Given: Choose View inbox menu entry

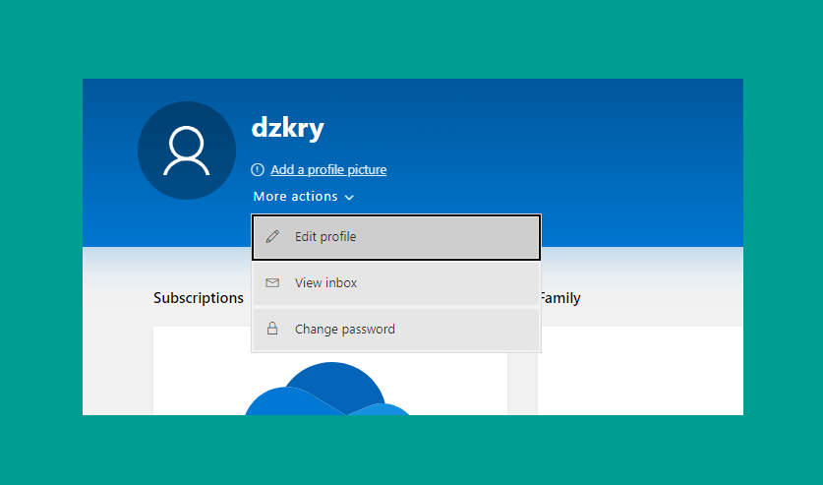Looking at the screenshot, I should point(396,283).
